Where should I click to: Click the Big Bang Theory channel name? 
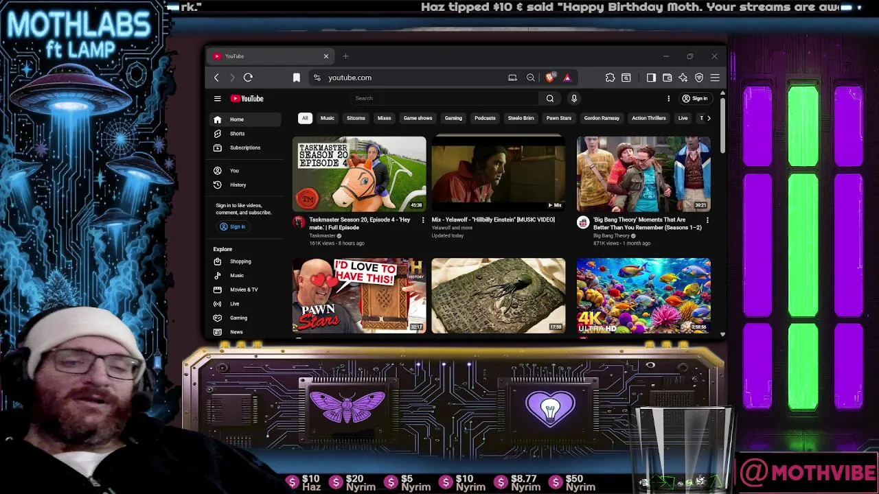(611, 236)
